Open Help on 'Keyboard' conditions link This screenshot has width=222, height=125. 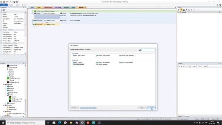tap(88, 108)
